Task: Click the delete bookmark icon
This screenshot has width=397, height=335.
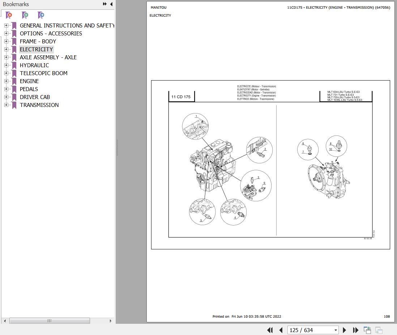Action: (x=9, y=15)
